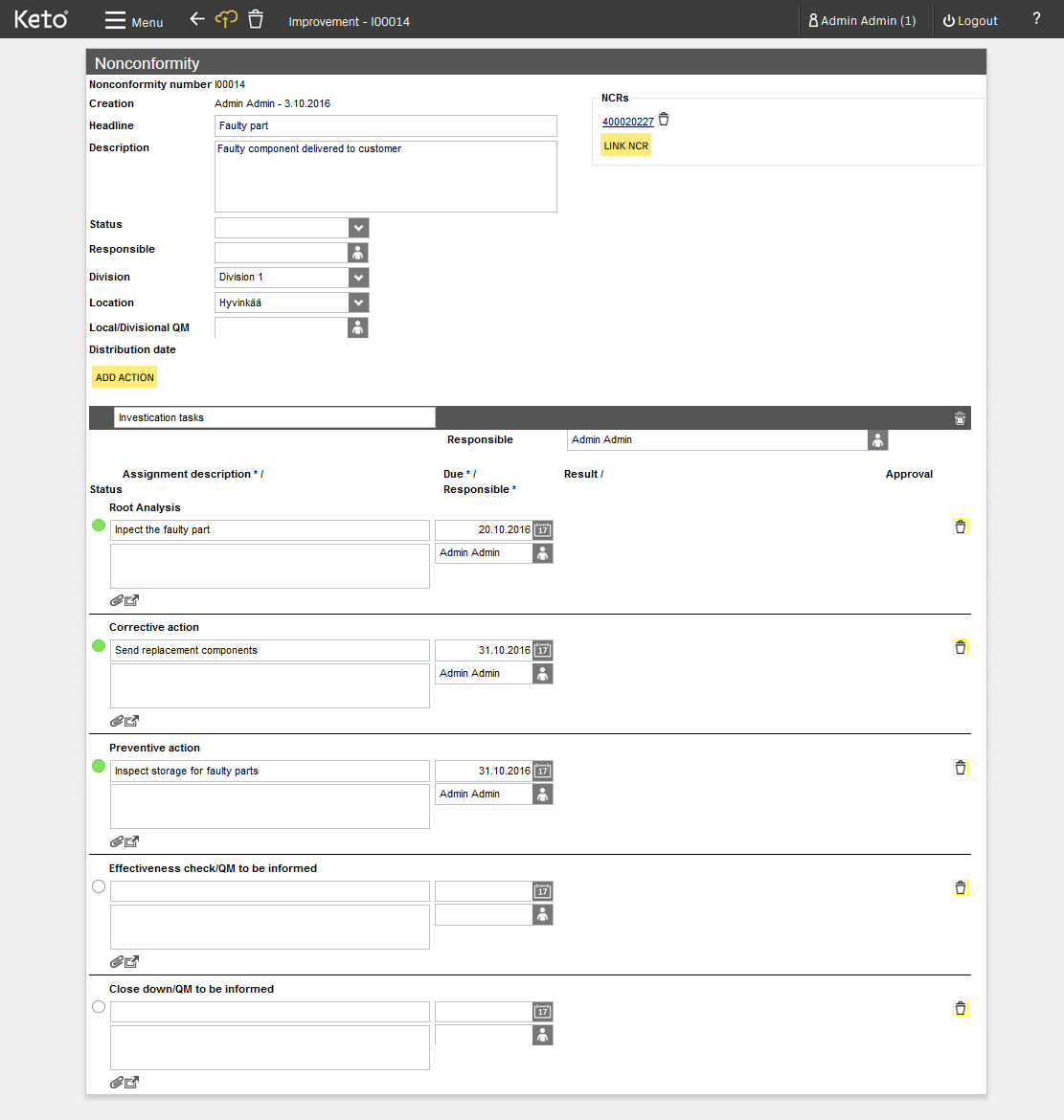Open calendar for Effectiveness check due date

coord(543,891)
